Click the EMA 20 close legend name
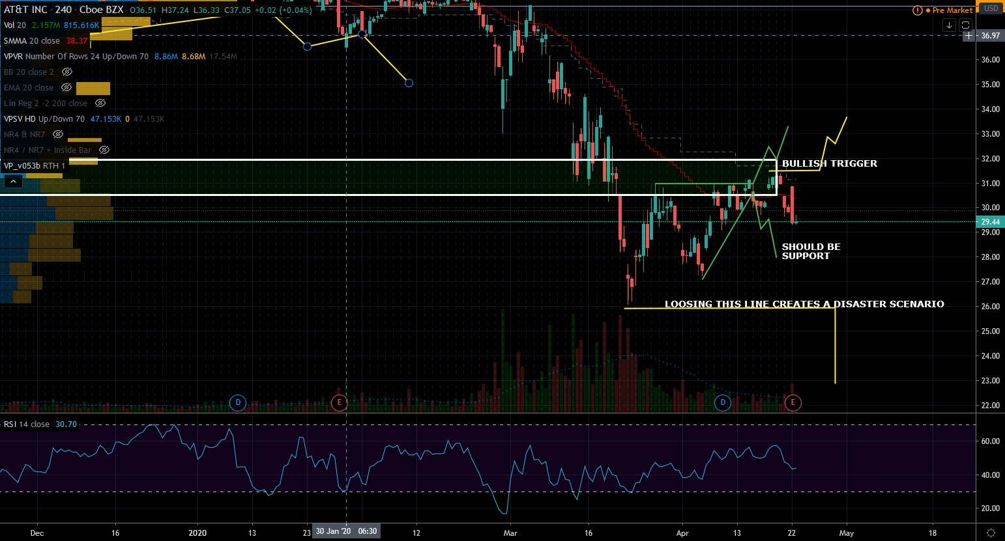The image size is (1005, 541). [29, 88]
